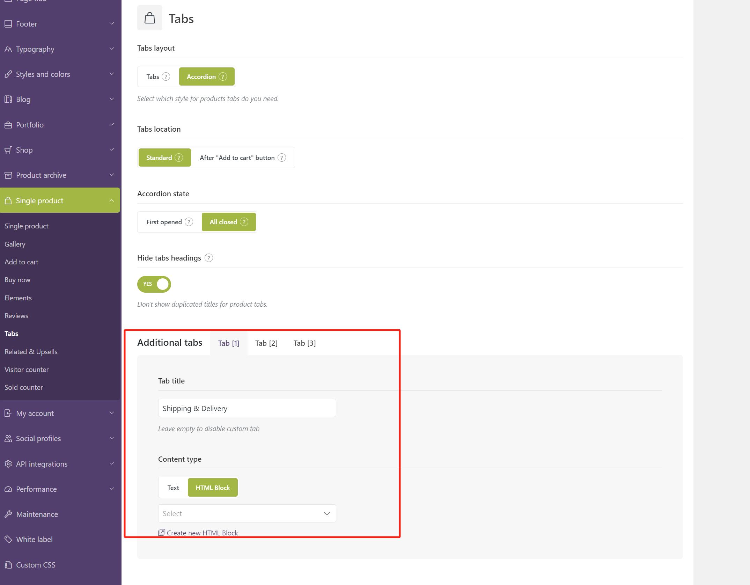Select the Text content type button
The width and height of the screenshot is (750, 585).
(173, 488)
